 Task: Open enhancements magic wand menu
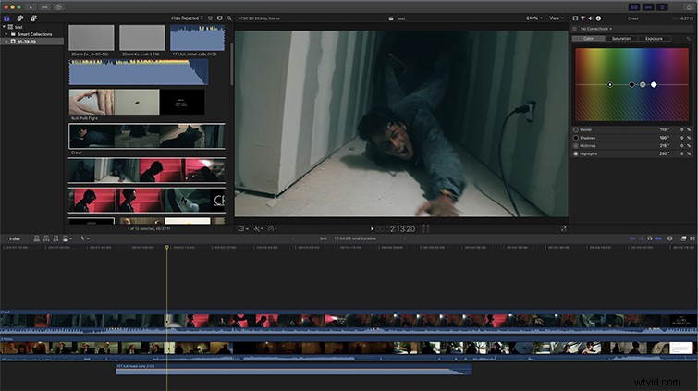258,229
